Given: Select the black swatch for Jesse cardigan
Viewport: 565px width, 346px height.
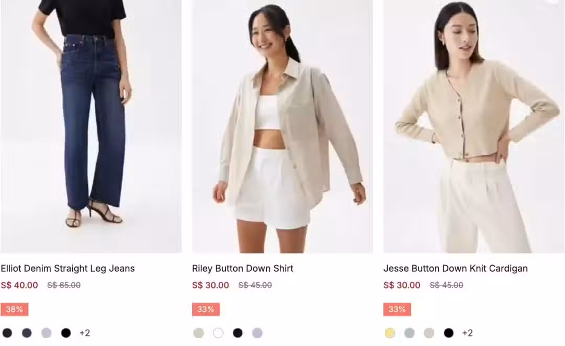Looking at the screenshot, I should (x=449, y=333).
